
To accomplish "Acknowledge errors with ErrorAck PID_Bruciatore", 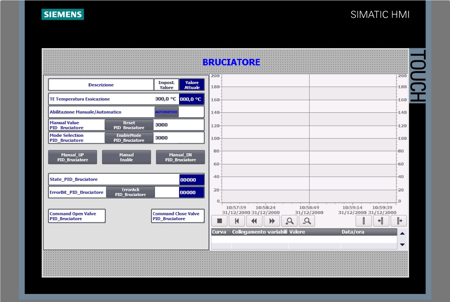I will pos(130,192).
